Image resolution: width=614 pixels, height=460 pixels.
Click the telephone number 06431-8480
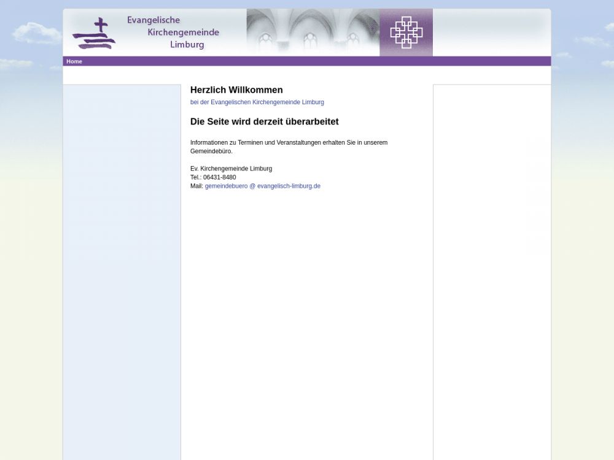[219, 177]
